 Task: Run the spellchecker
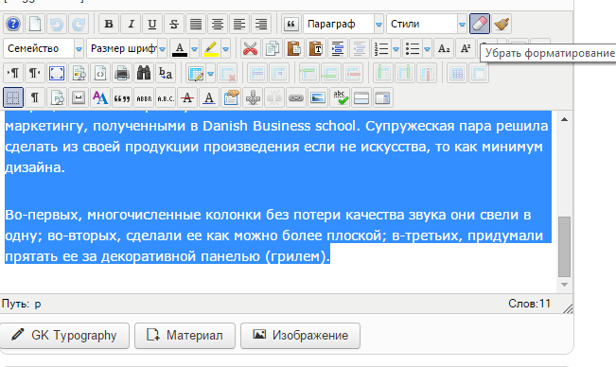tap(340, 98)
